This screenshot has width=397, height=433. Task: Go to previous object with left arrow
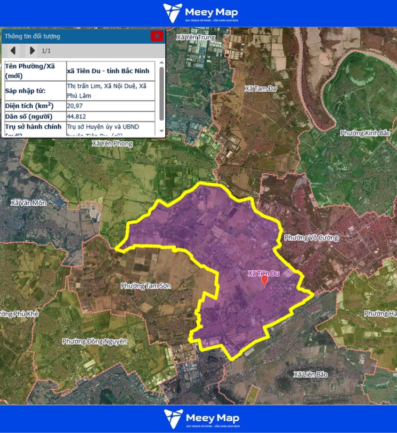coord(13,51)
